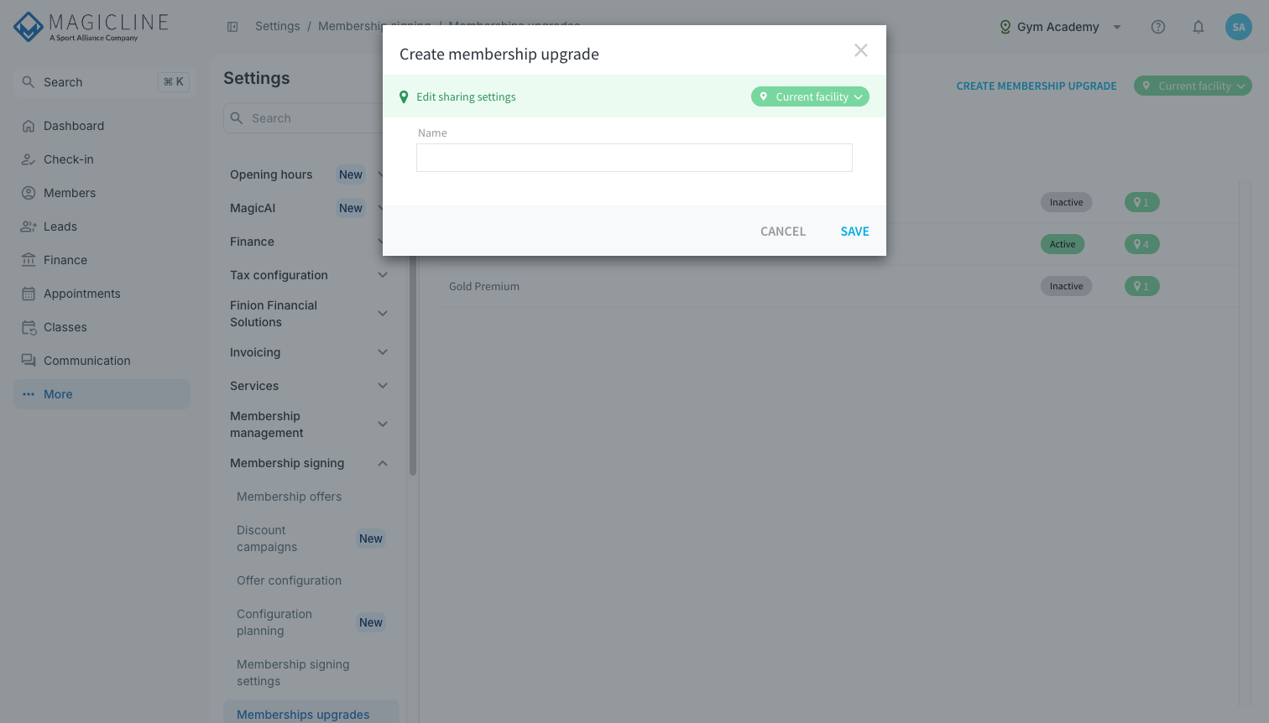
Task: Click the Magicline logo
Action: click(91, 27)
